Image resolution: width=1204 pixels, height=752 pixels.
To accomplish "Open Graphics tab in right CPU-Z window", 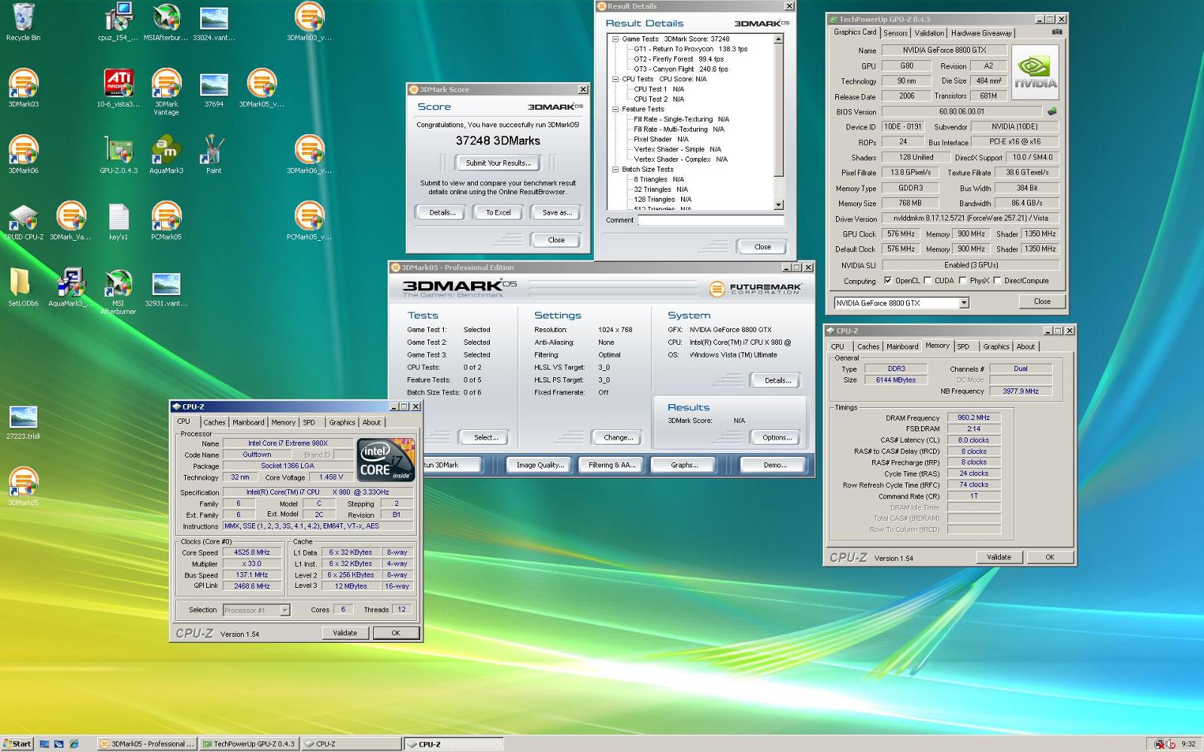I will pos(996,347).
